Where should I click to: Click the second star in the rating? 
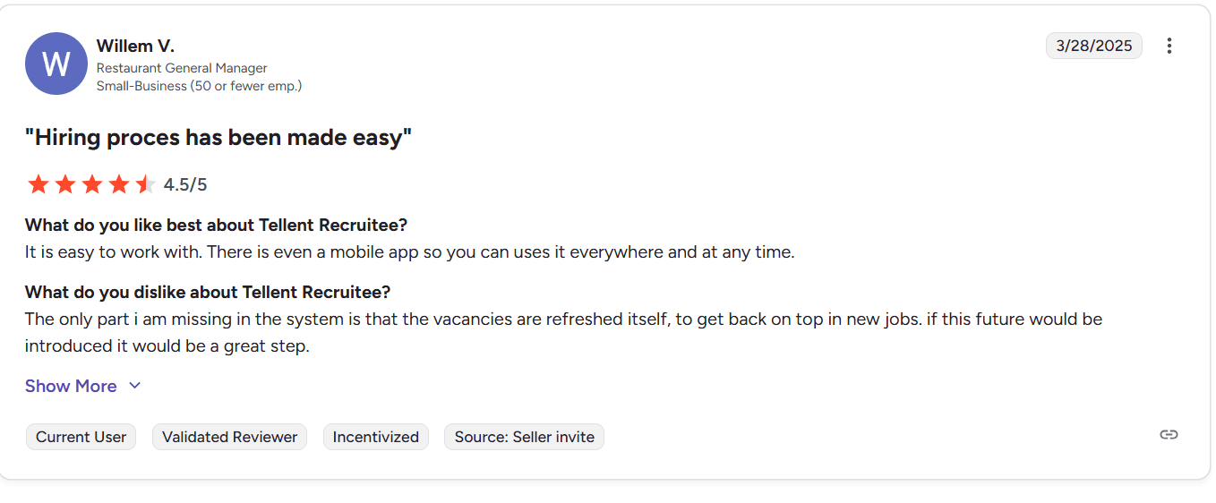(65, 185)
